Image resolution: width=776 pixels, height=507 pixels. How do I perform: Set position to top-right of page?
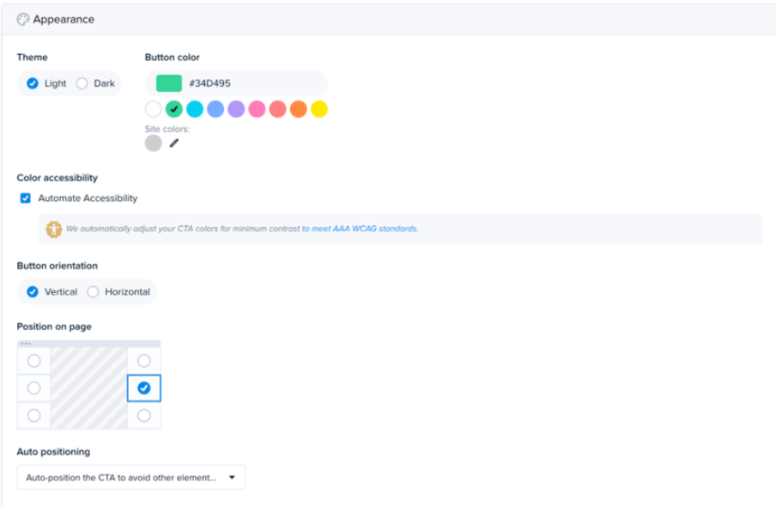pos(144,361)
